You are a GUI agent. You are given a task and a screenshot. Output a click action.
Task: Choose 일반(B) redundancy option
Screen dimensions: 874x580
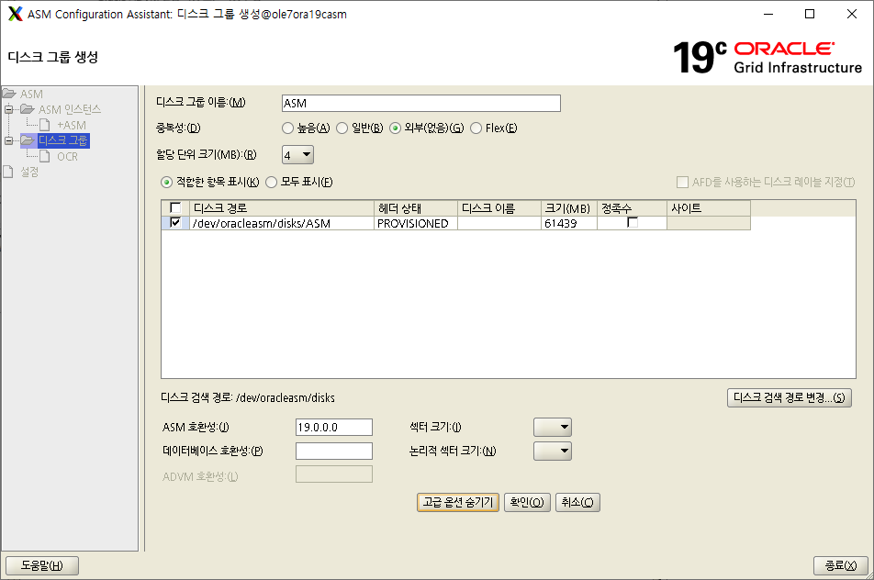[342, 128]
